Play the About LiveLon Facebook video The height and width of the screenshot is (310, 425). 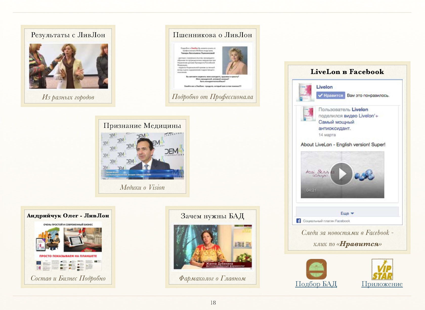pyautogui.click(x=342, y=174)
